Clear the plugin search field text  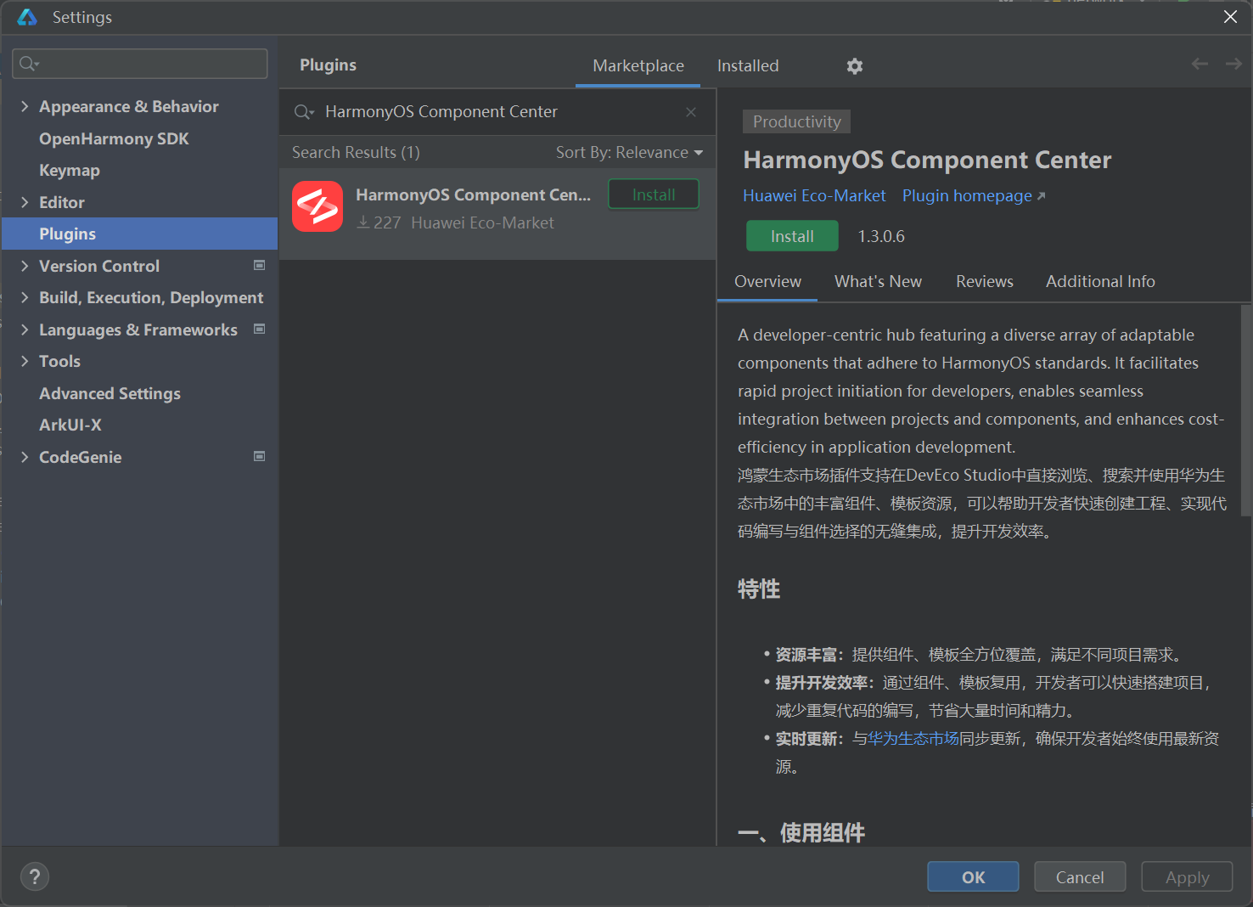pyautogui.click(x=691, y=112)
